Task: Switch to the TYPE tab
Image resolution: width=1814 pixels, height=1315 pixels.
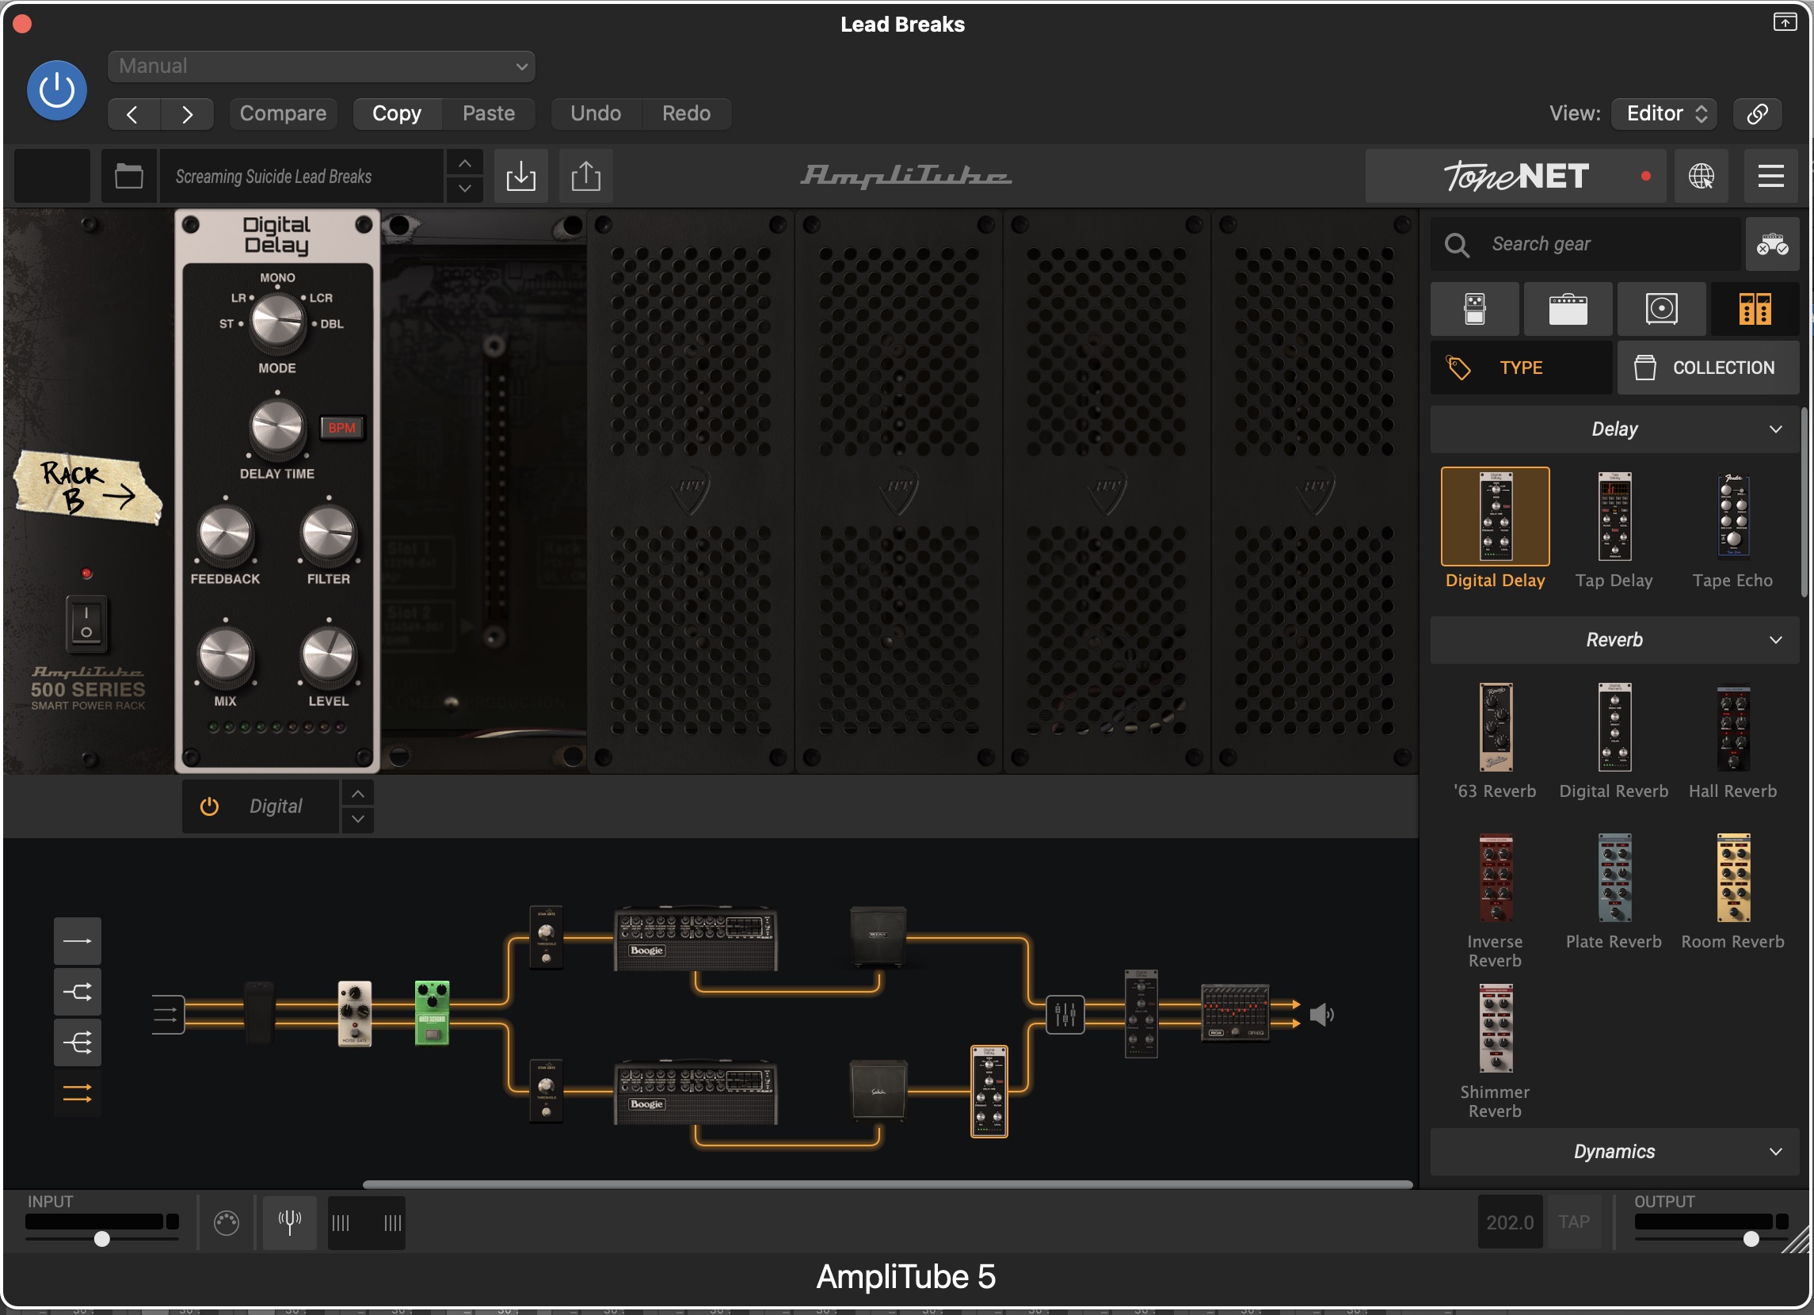Action: point(1521,368)
